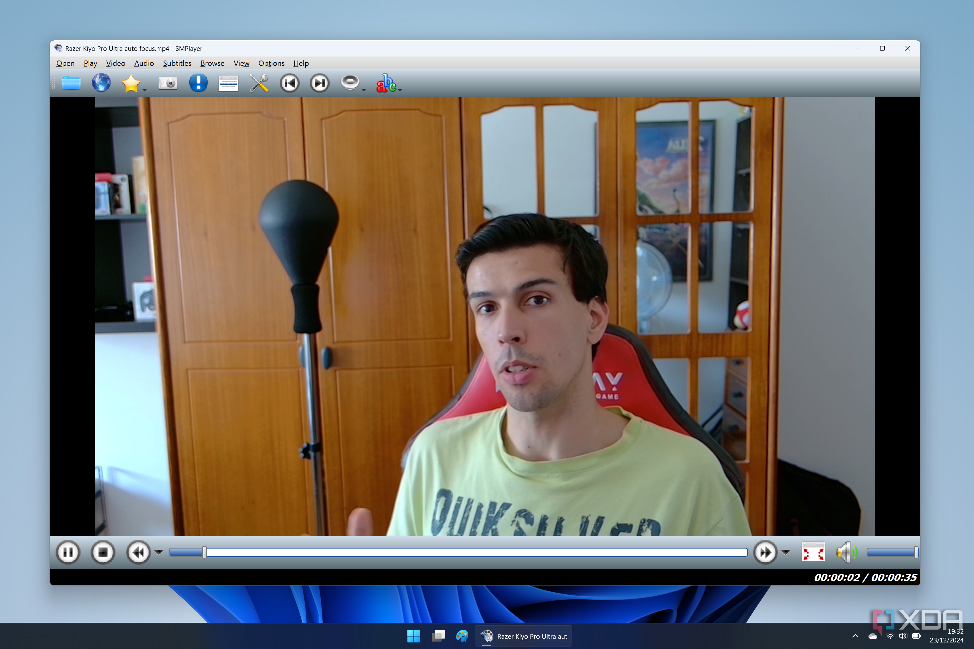Open the Subtitles menu
974x649 pixels.
point(177,63)
